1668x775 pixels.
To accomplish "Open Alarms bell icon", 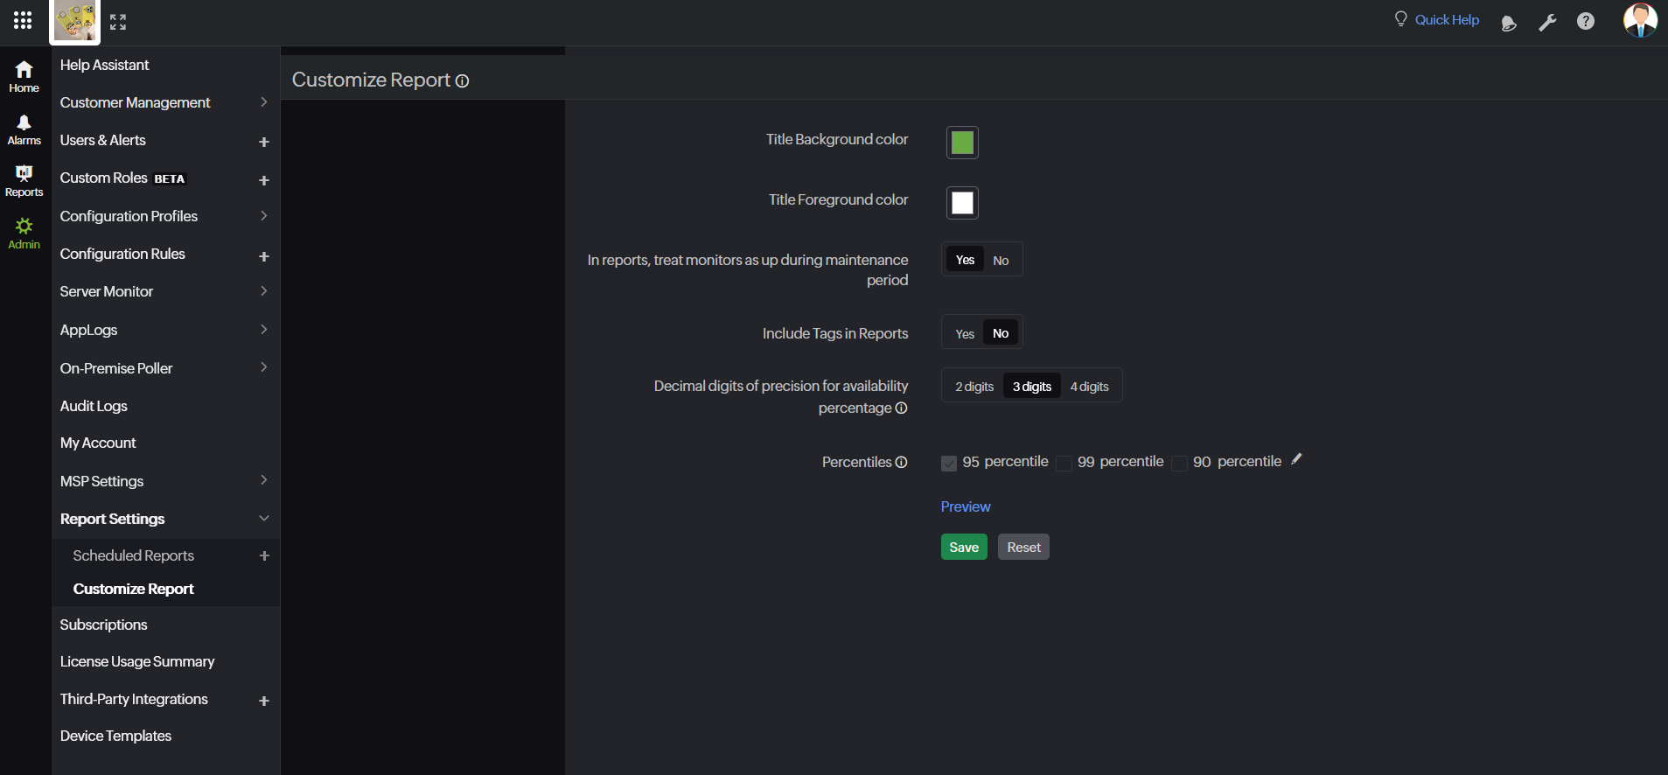I will [24, 129].
